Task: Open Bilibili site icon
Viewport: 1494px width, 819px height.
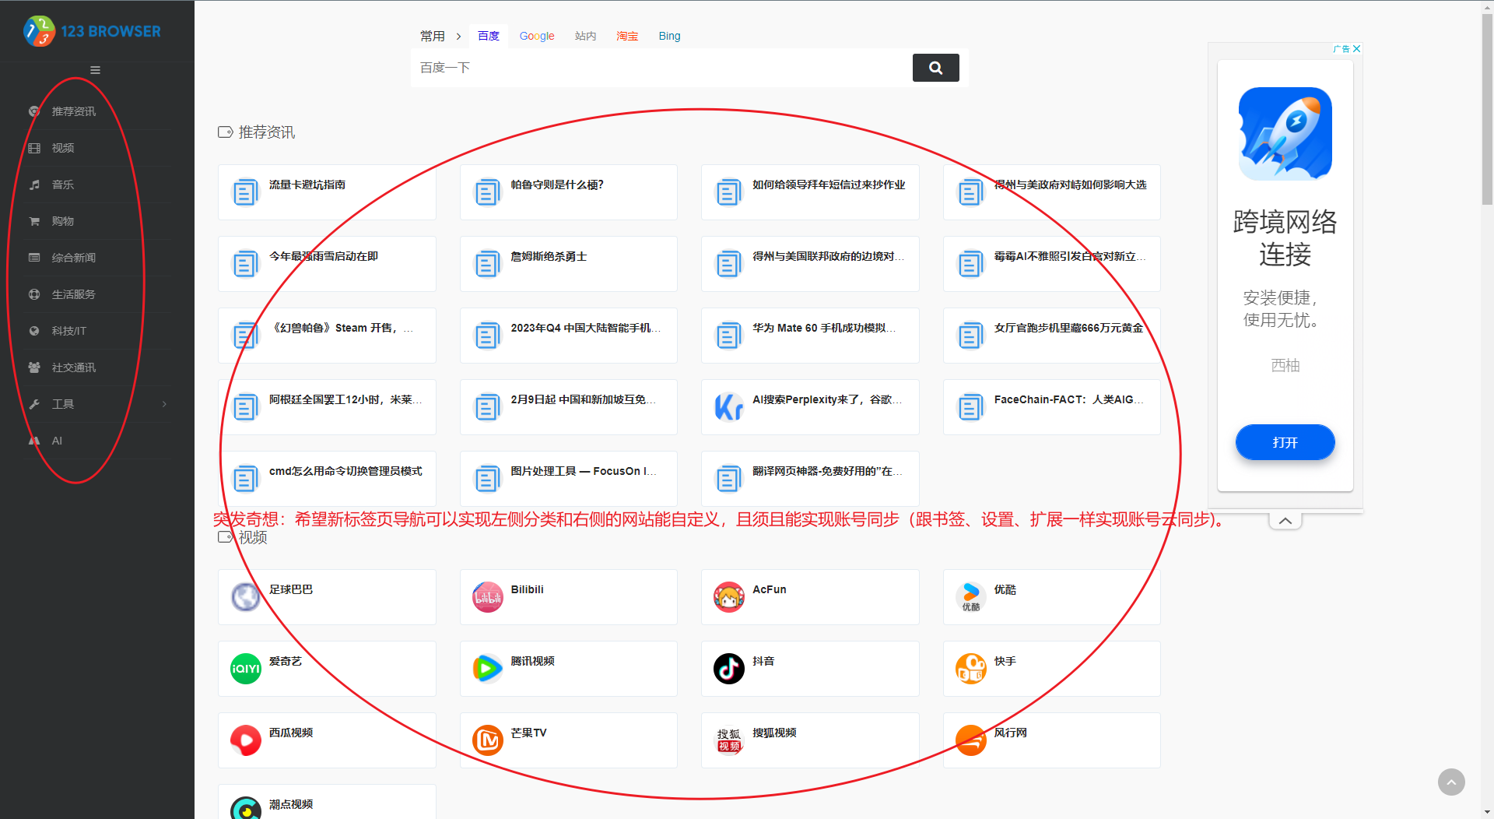Action: click(x=488, y=597)
